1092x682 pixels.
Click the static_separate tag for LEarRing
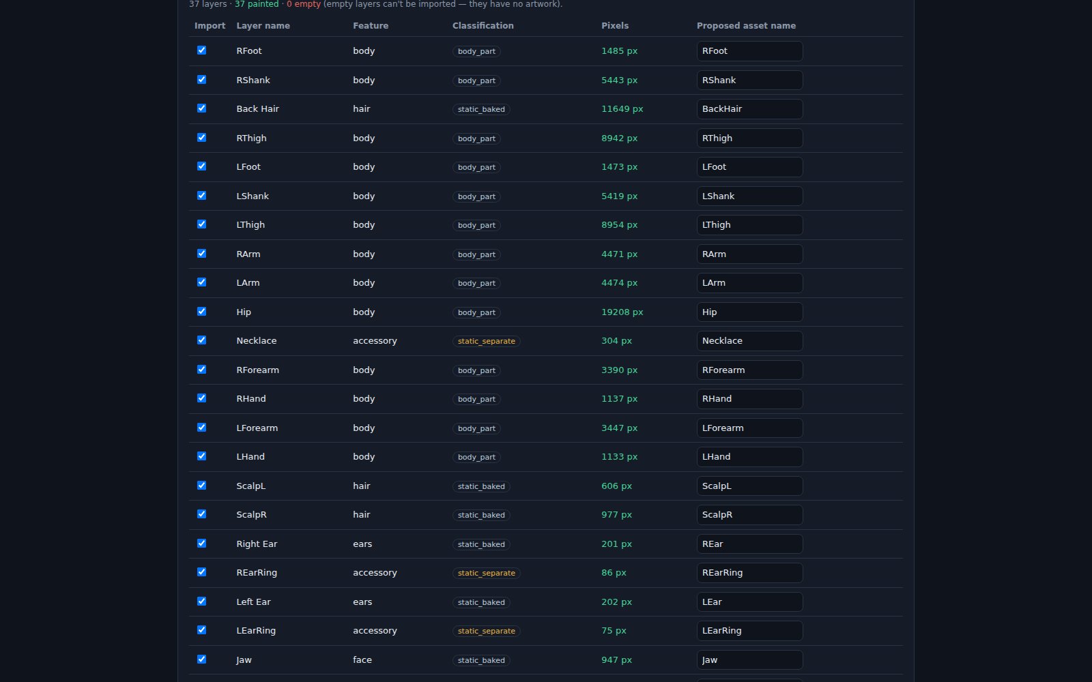point(486,631)
